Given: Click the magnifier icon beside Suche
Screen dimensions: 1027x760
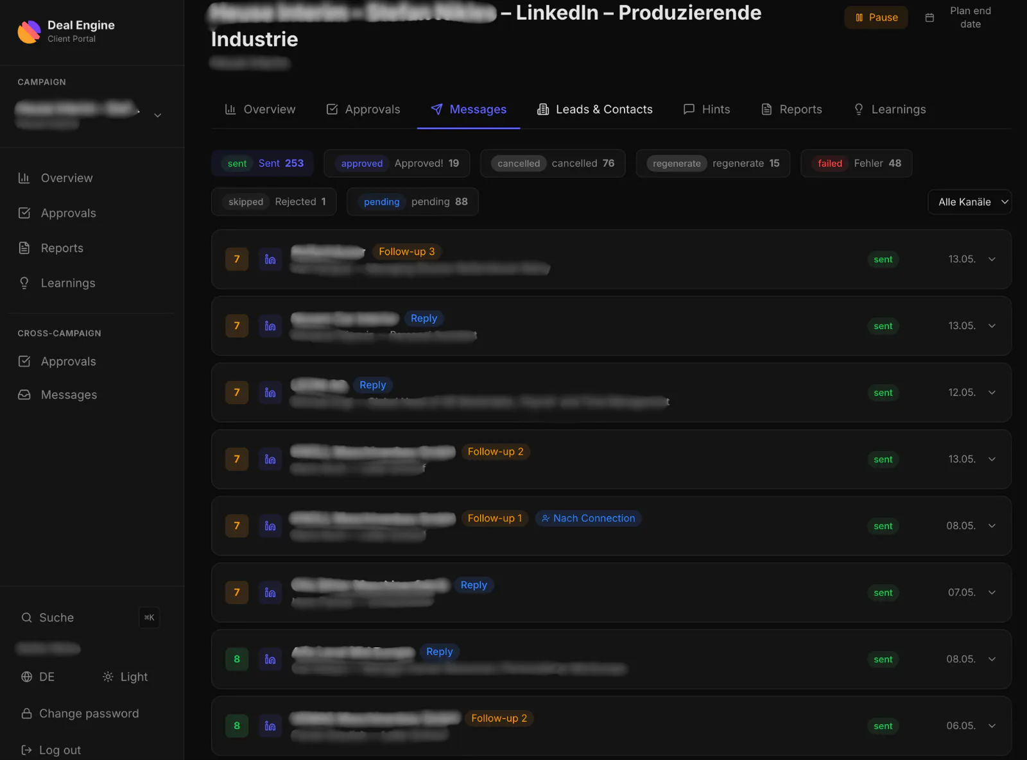Looking at the screenshot, I should (26, 618).
